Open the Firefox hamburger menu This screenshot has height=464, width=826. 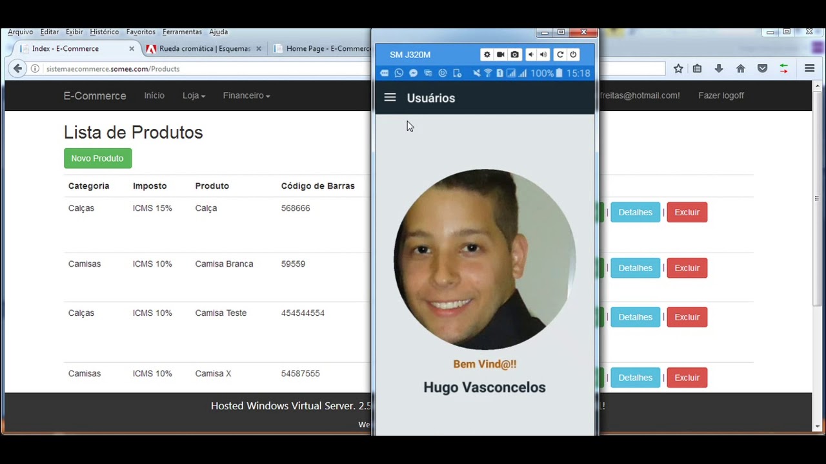809,68
